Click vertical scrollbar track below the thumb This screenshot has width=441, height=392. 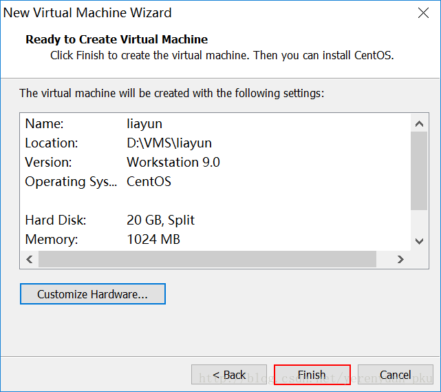419,222
